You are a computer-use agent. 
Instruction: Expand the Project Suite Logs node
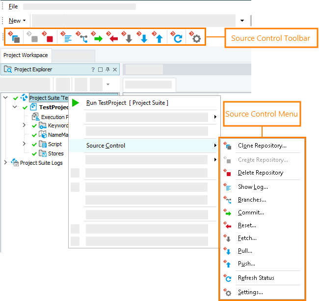tap(6, 163)
